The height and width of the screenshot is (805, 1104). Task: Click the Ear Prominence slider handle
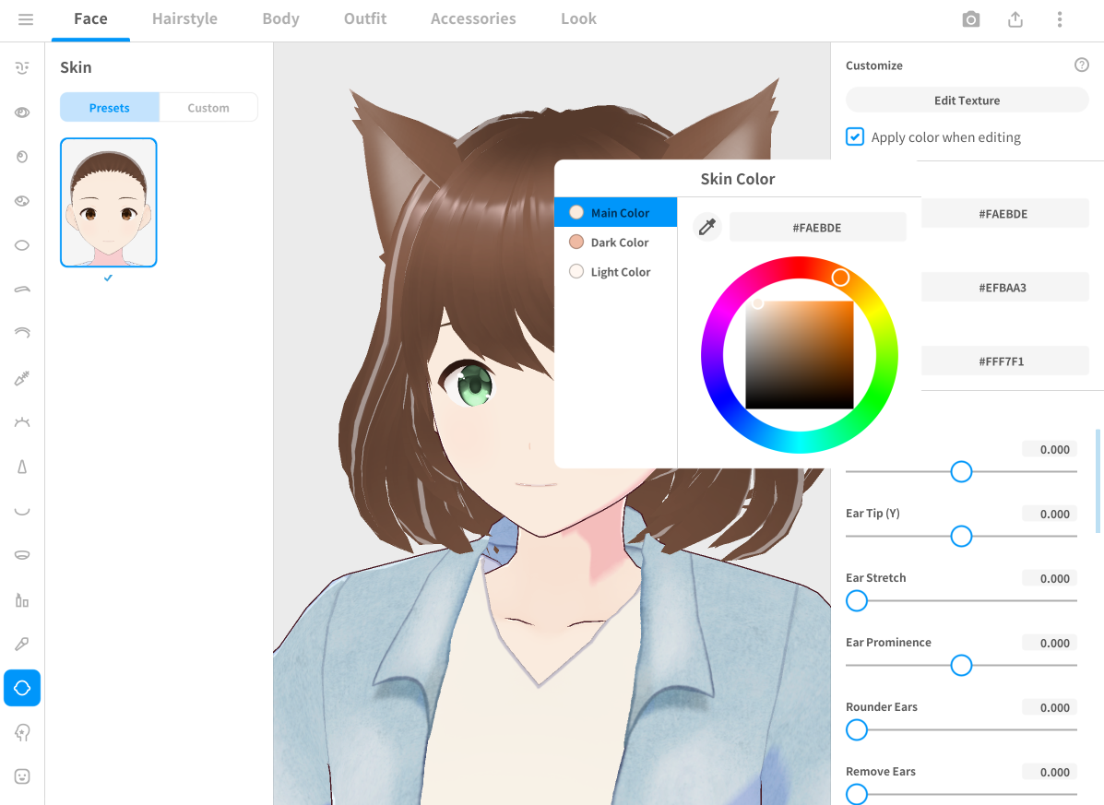(x=961, y=665)
